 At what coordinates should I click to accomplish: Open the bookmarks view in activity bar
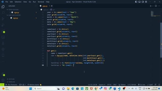tap(3, 55)
